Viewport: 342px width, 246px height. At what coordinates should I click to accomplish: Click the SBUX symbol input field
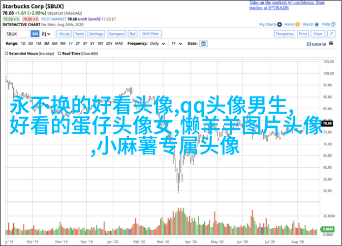pos(18,34)
